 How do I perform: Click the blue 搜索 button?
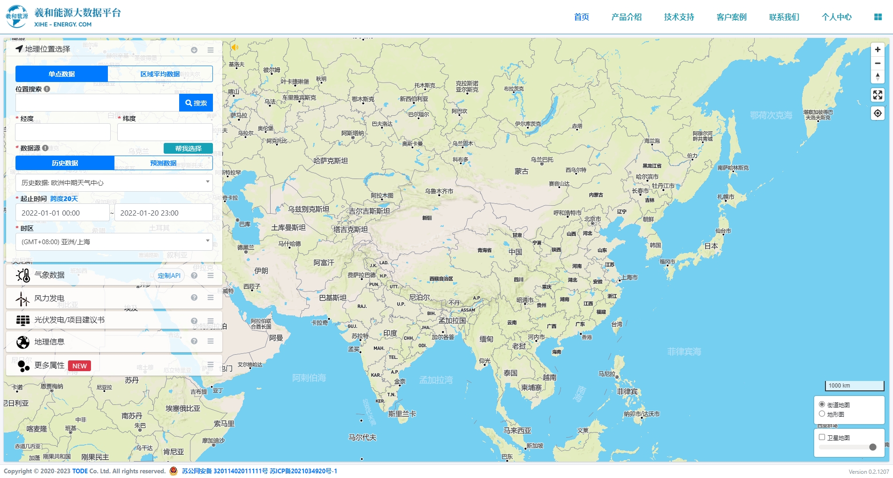pos(196,103)
